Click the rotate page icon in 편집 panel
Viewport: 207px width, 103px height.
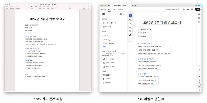(x=104, y=23)
